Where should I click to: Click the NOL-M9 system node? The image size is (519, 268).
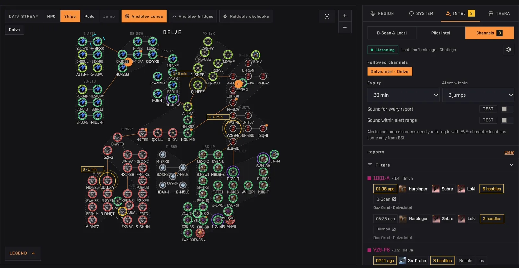tap(188, 133)
